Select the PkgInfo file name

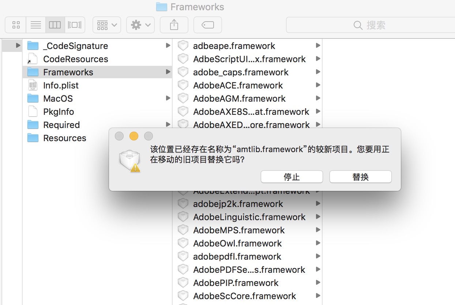[59, 112]
